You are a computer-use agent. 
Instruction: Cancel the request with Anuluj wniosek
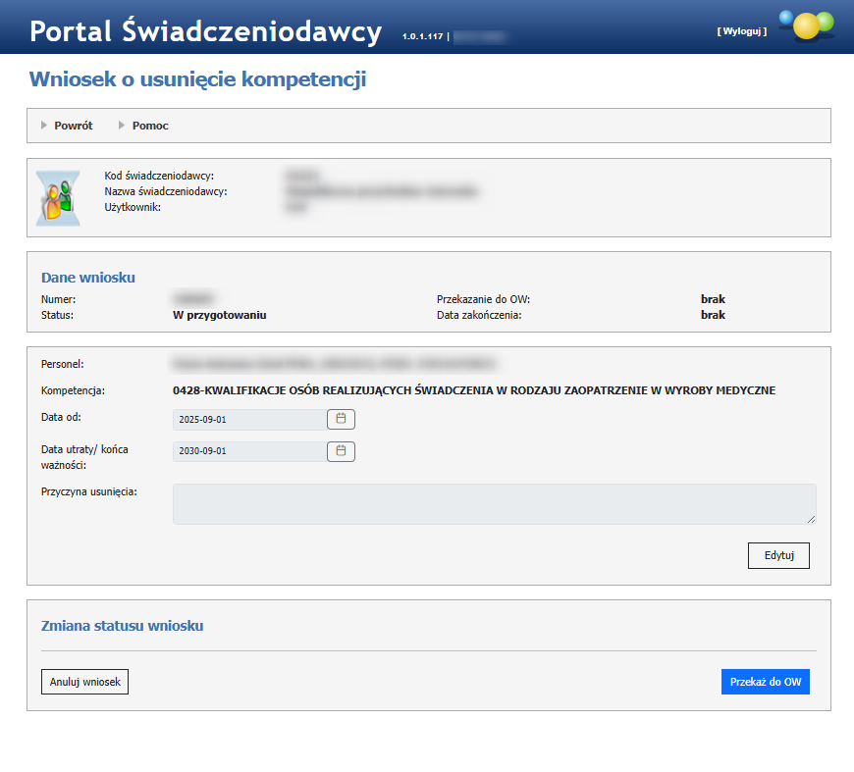pyautogui.click(x=84, y=682)
